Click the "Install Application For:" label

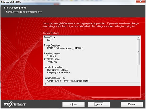coord(55,78)
